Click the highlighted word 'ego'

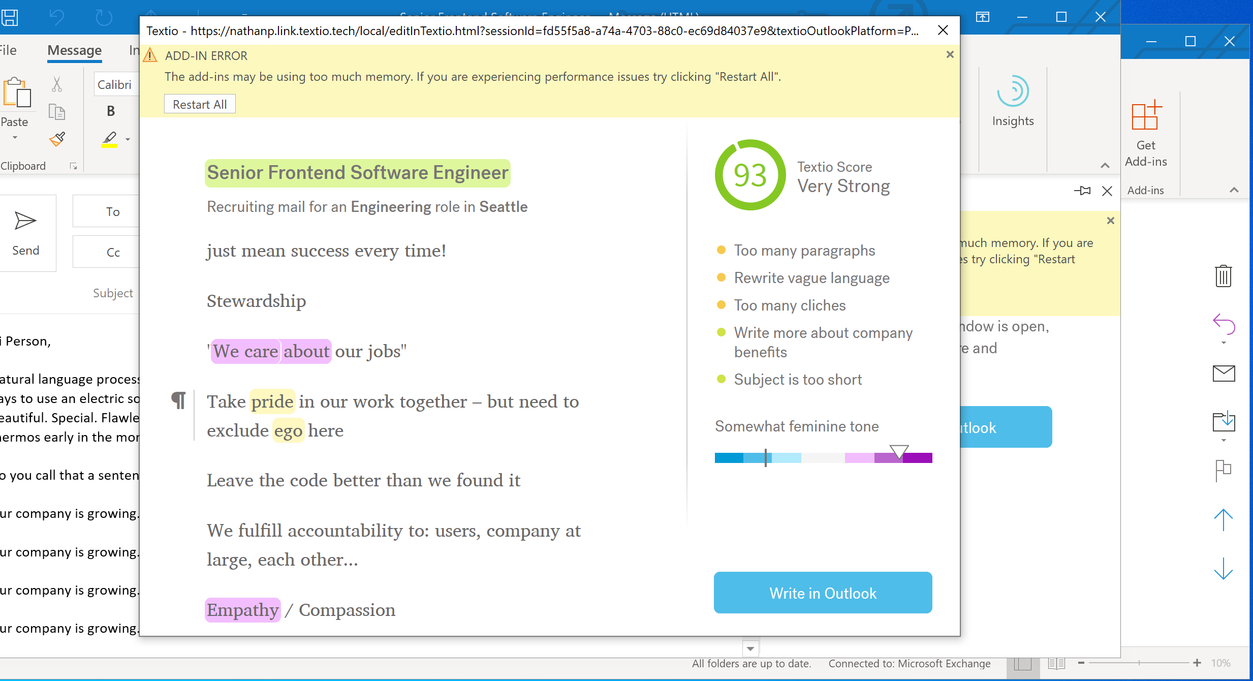click(288, 430)
